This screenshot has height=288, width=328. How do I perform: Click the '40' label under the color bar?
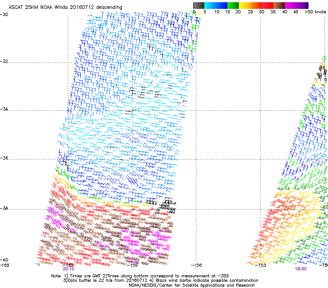(285, 12)
